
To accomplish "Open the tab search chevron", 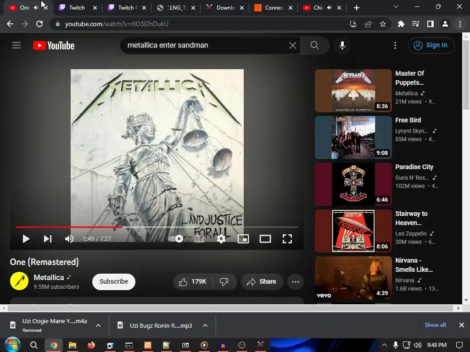I will [396, 6].
